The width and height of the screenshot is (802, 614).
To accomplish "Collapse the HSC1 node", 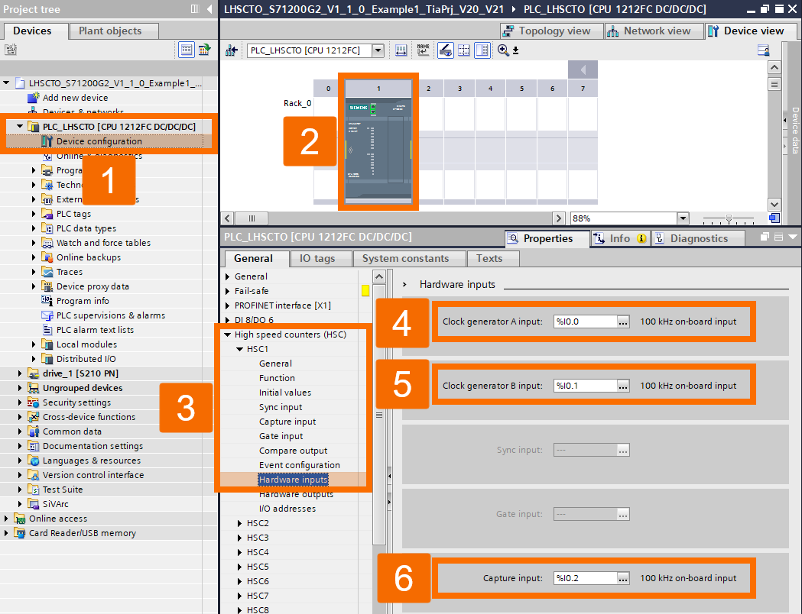I will 239,349.
